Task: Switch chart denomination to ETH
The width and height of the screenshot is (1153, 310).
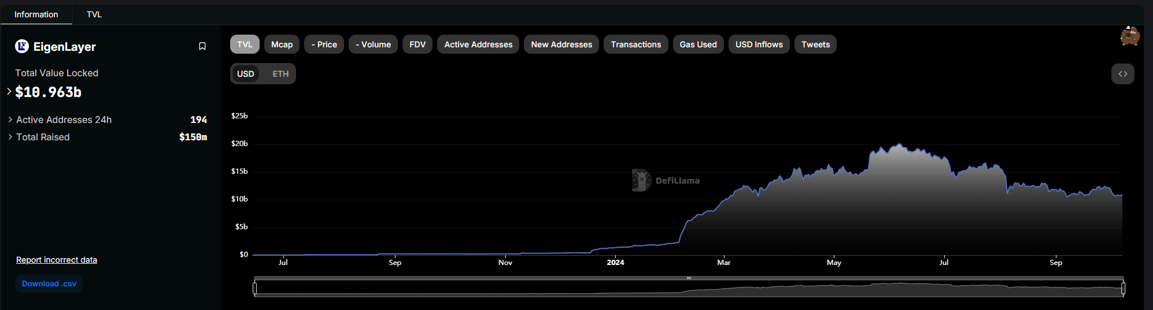Action: [x=280, y=74]
